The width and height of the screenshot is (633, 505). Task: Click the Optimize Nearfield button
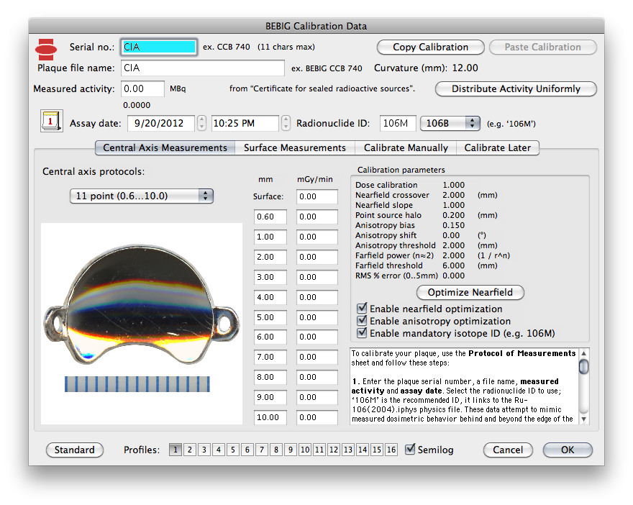coord(470,292)
